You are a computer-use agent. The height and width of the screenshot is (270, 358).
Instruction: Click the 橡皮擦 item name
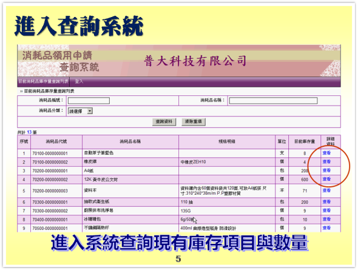click(x=90, y=161)
